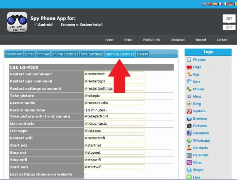237x180 pixels.
Task: Click the Browser globe icon
Action: 189,119
